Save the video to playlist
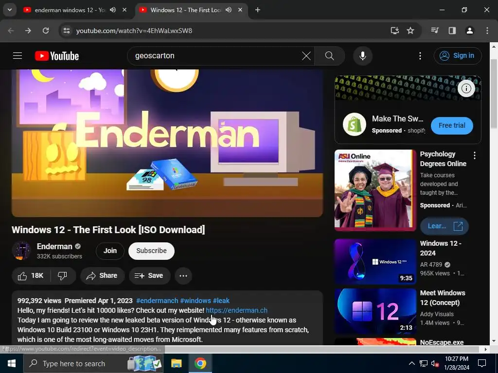Image resolution: width=498 pixels, height=373 pixels. [149, 276]
